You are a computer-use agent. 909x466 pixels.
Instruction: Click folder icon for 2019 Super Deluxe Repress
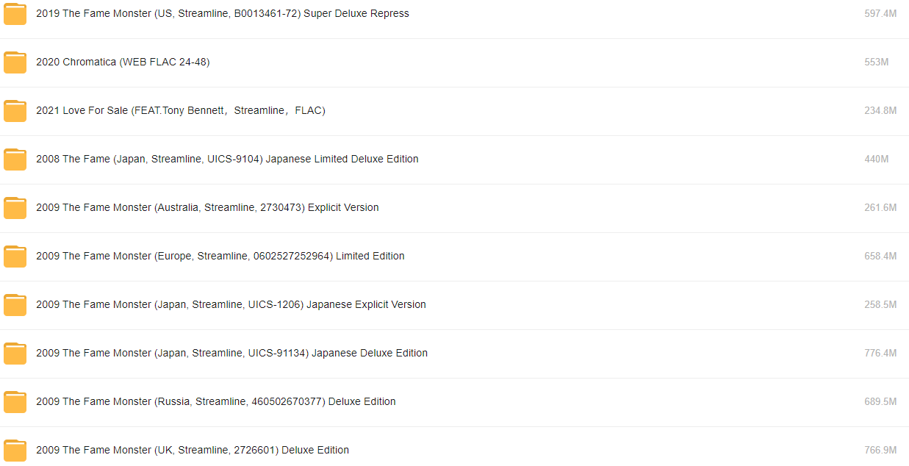(15, 14)
